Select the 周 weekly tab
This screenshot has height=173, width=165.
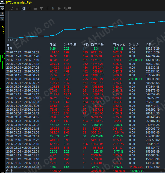tap(23, 8)
